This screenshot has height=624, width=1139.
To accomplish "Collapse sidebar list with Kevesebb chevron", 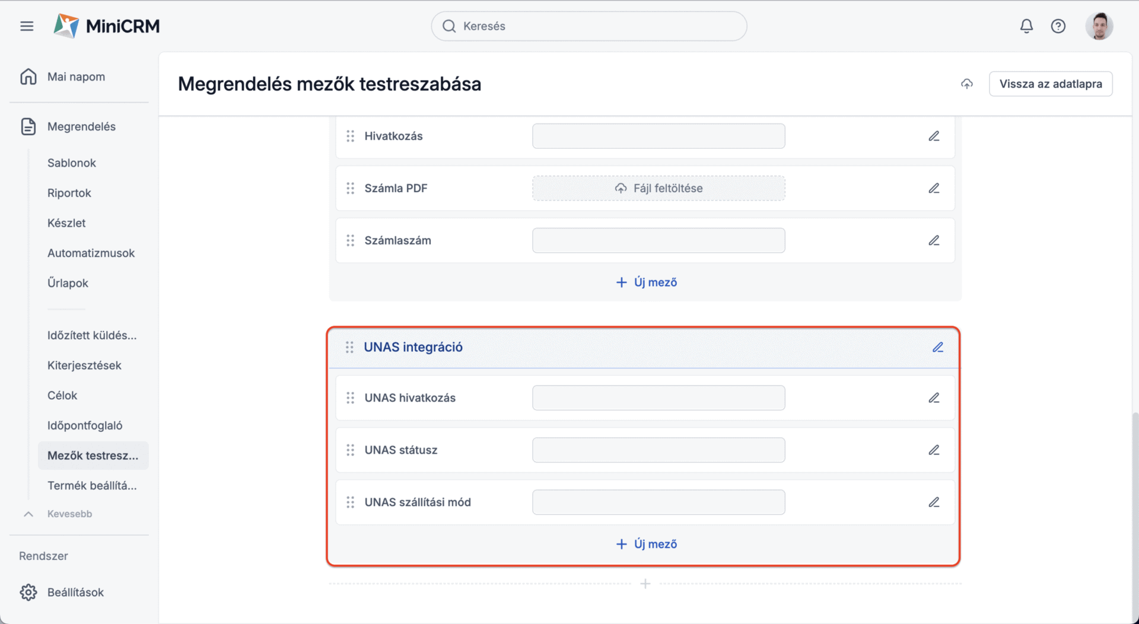I will pyautogui.click(x=28, y=514).
